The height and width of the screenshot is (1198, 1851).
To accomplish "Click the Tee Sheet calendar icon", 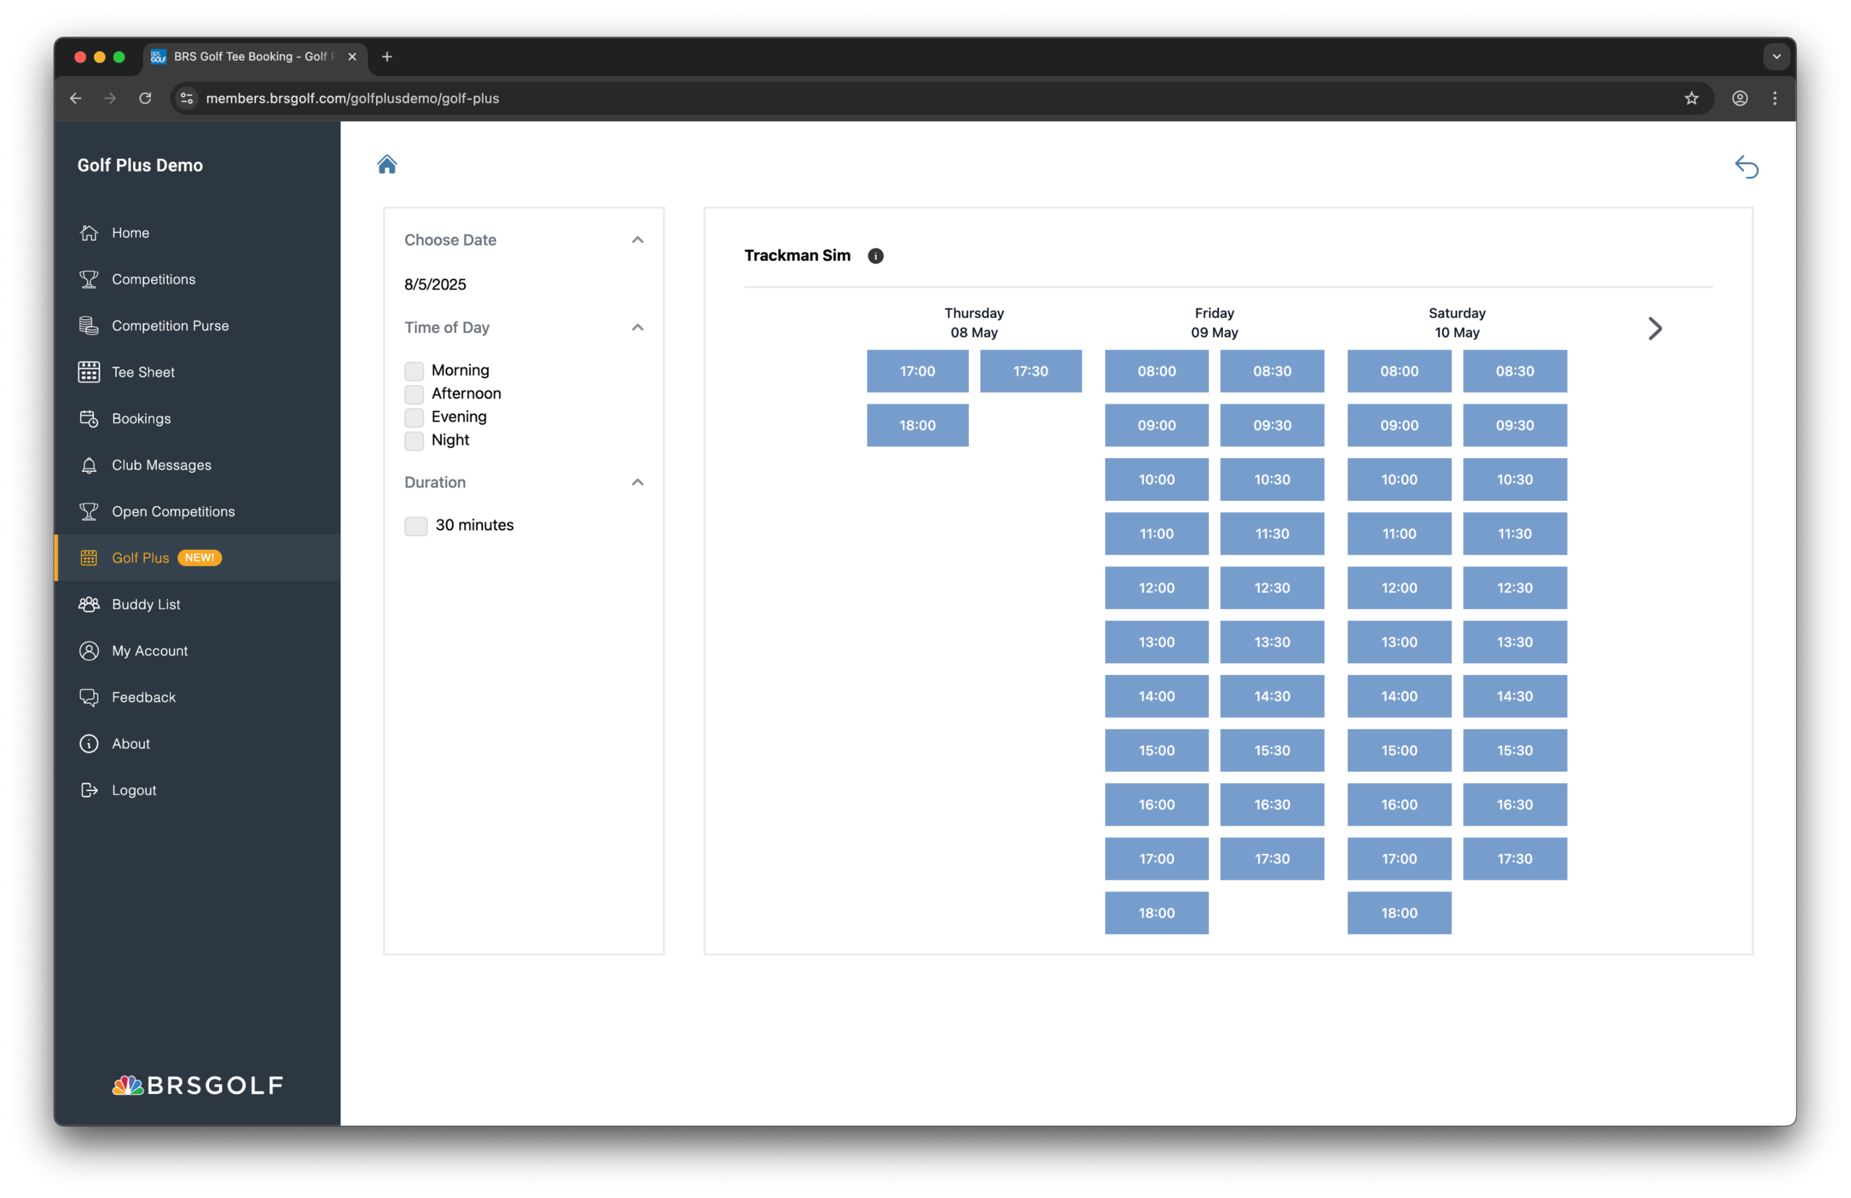I will pyautogui.click(x=89, y=372).
